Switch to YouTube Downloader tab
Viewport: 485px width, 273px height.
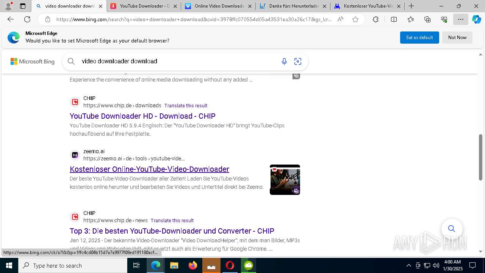[x=143, y=6]
